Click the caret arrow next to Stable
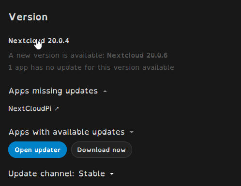The width and height of the screenshot is (241, 186). [112, 174]
